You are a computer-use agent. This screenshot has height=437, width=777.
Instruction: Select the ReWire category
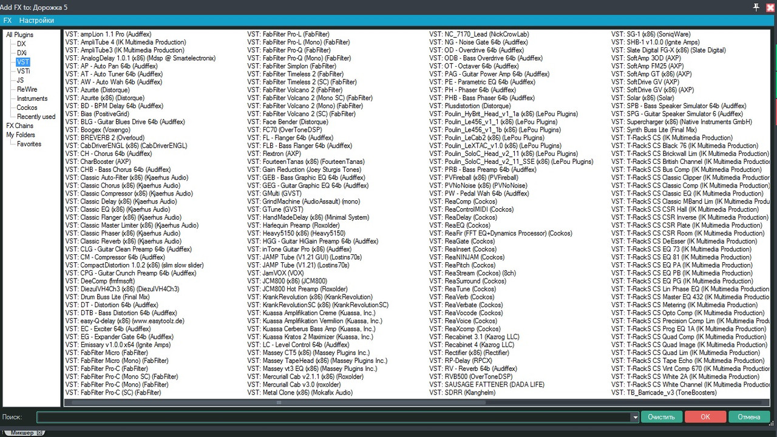tap(27, 89)
